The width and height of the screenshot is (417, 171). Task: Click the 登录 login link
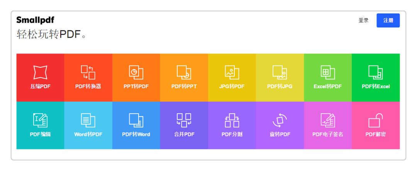[363, 20]
